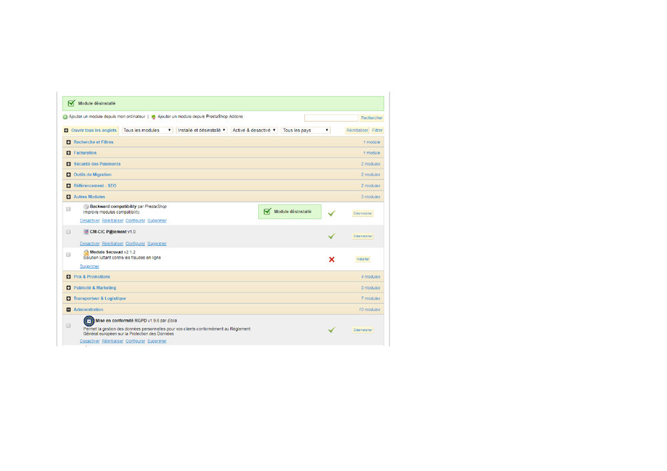The width and height of the screenshot is (667, 471).
Task: Expand the Recherche et Filtres category
Action: pyautogui.click(x=69, y=143)
